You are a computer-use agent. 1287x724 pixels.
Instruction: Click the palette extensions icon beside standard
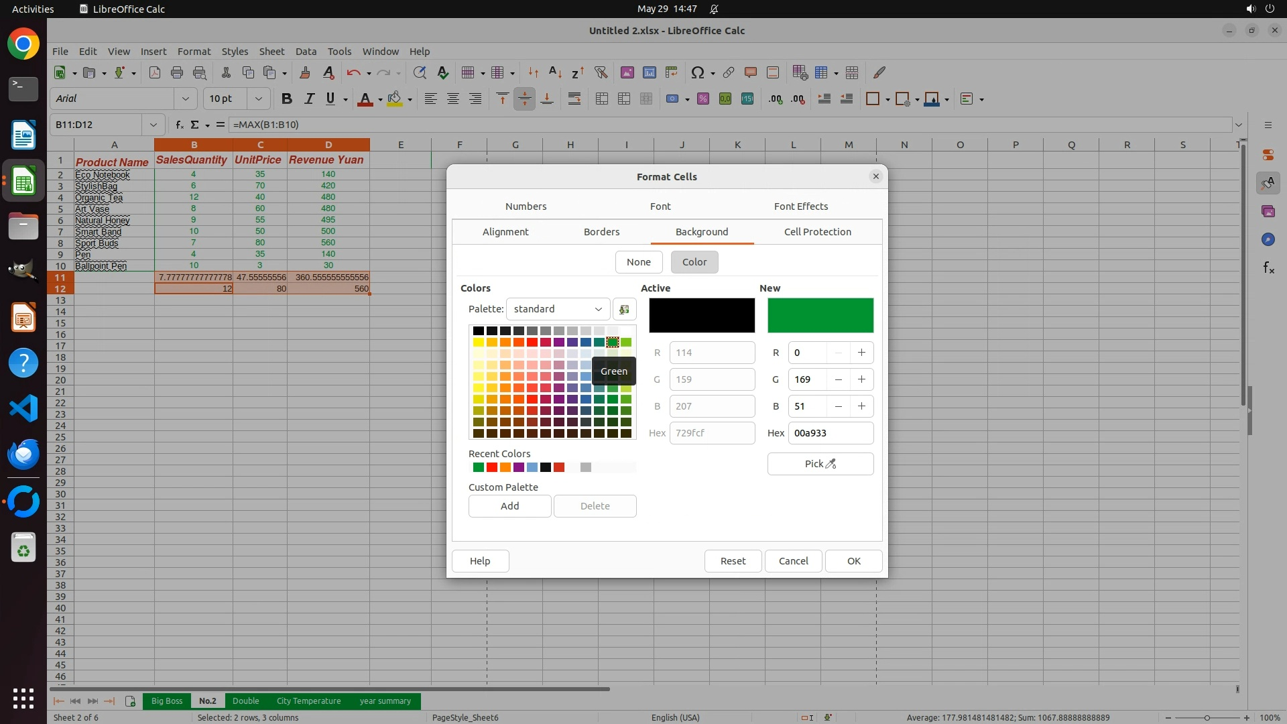[624, 309]
